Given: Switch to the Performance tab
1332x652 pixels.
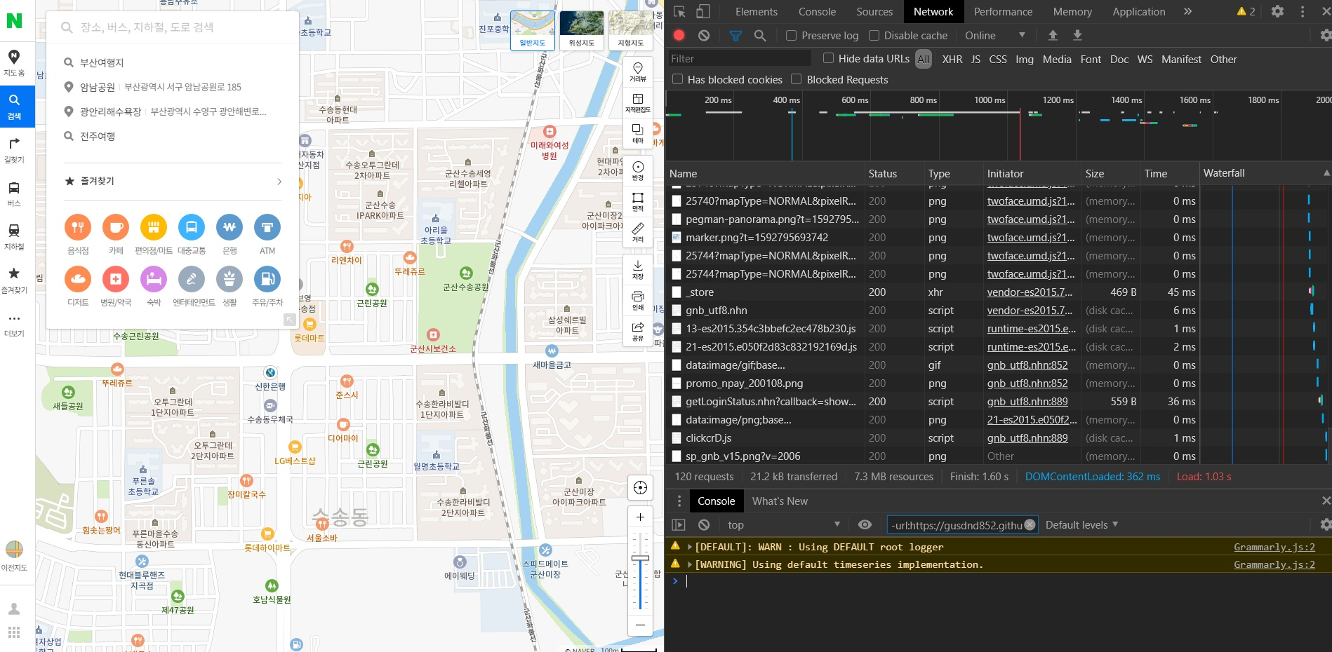Looking at the screenshot, I should tap(1003, 12).
